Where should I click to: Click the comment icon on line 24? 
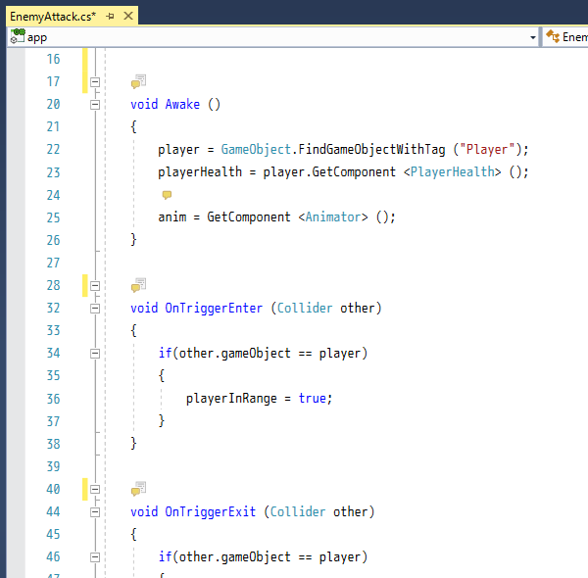click(167, 195)
